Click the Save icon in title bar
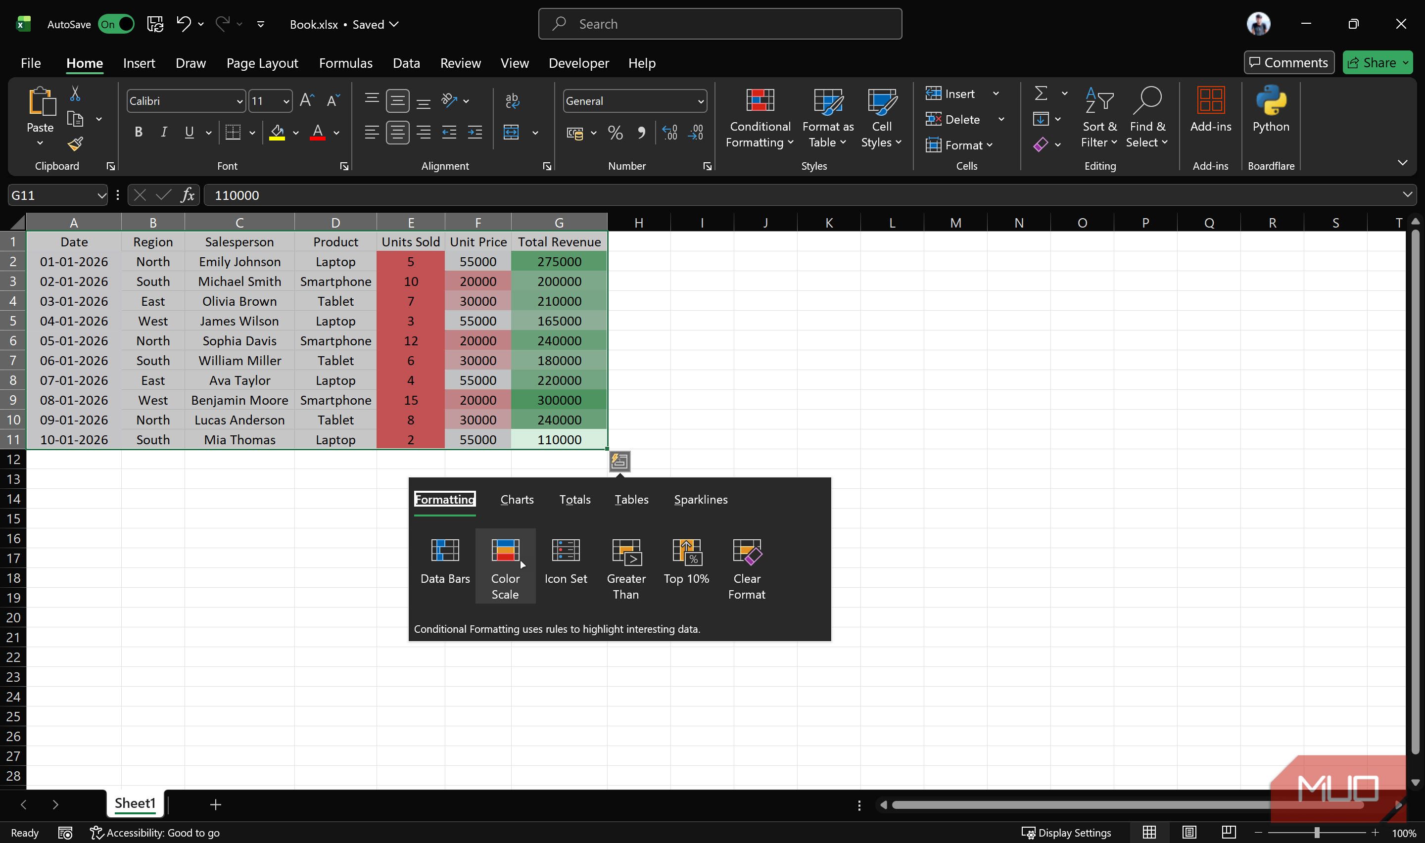The image size is (1425, 843). click(x=154, y=24)
